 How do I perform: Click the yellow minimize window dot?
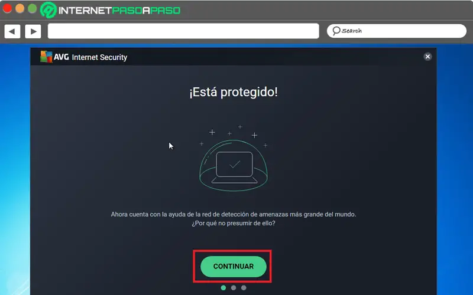tap(20, 8)
